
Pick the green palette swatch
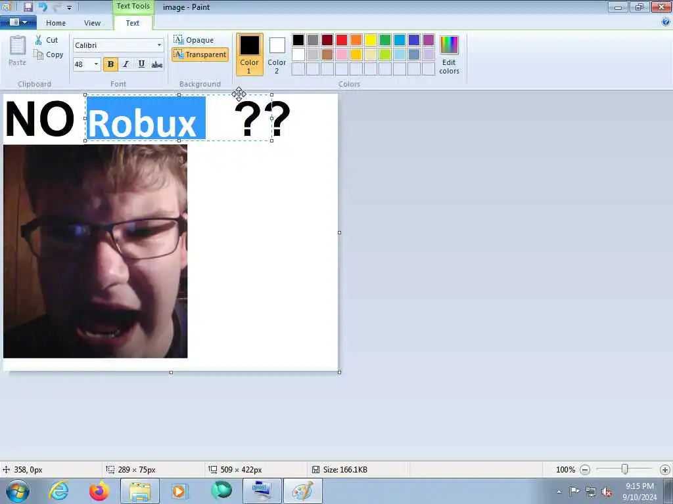coord(385,40)
